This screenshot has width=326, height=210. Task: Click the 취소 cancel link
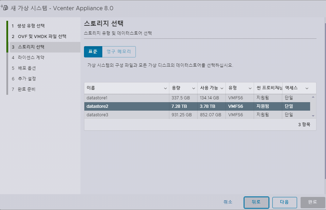click(x=228, y=202)
